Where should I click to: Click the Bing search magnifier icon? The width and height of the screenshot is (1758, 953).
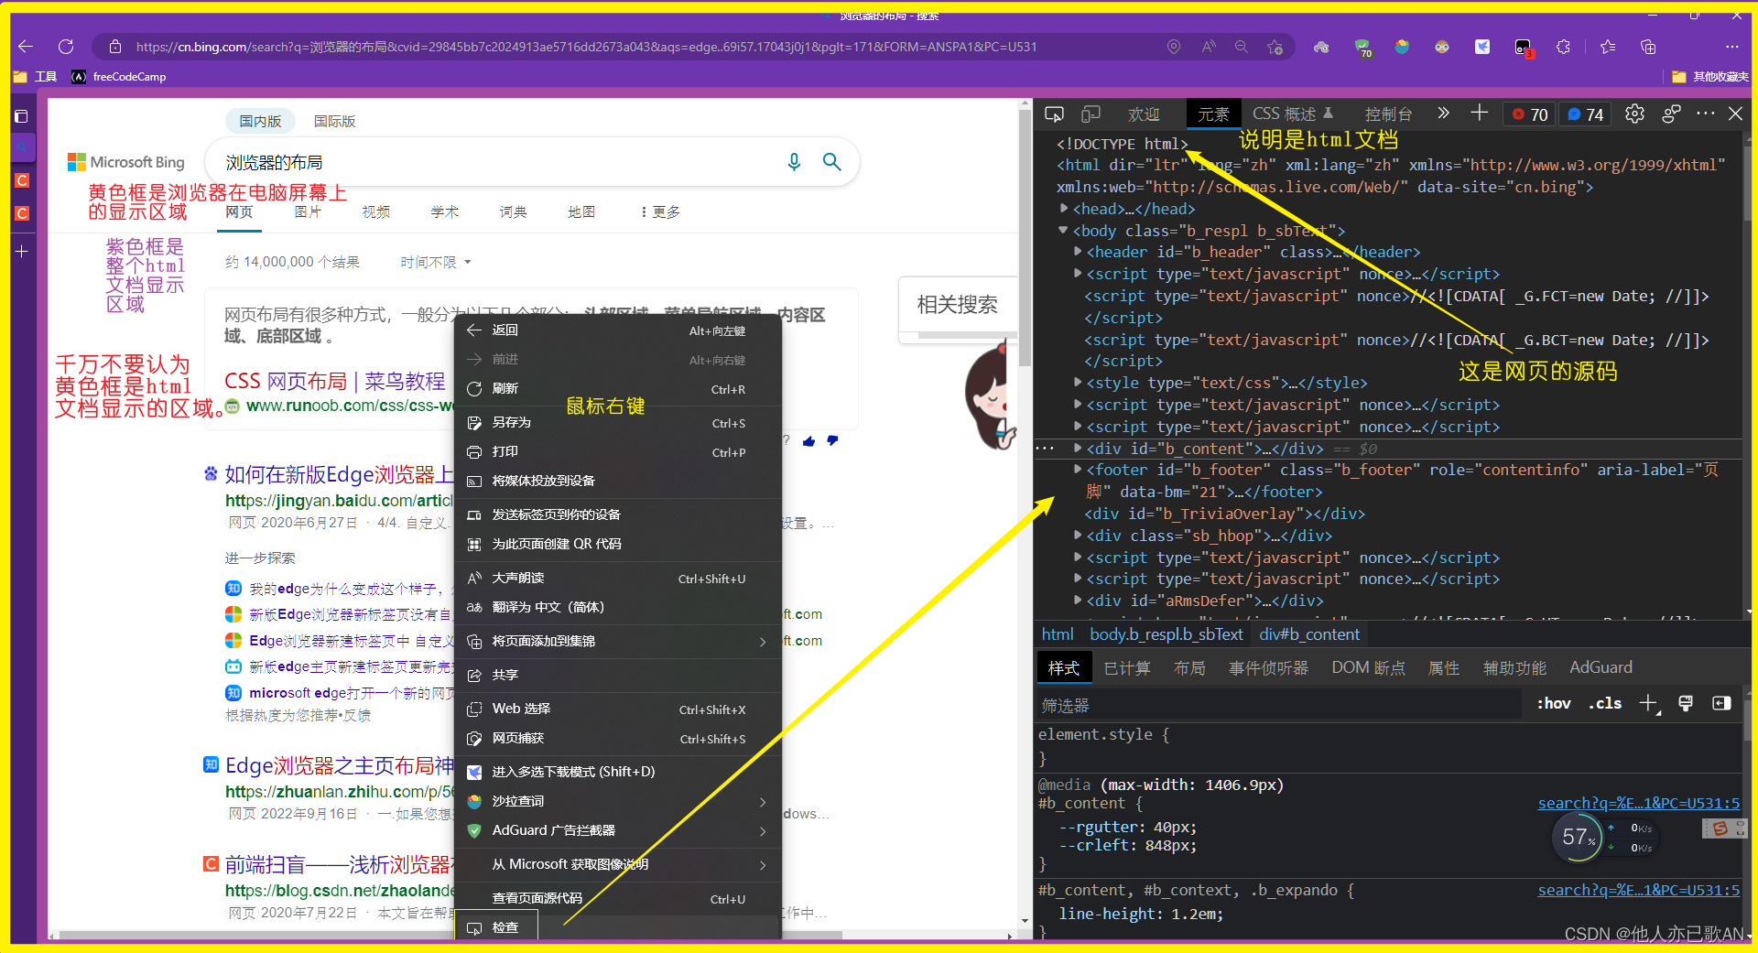[831, 162]
